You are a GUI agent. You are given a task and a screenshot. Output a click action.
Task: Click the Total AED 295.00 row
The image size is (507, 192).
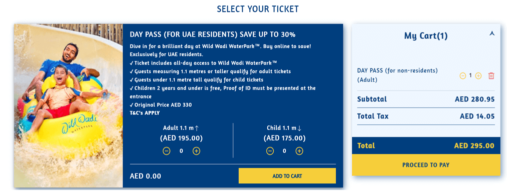(x=426, y=145)
